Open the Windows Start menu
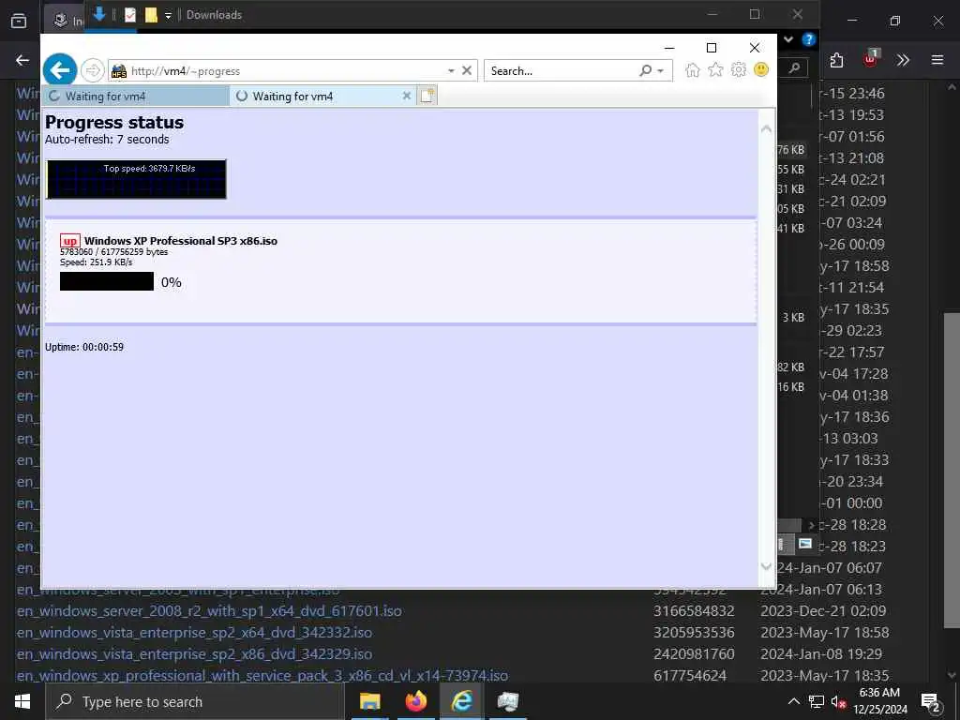This screenshot has width=960, height=720. click(22, 701)
